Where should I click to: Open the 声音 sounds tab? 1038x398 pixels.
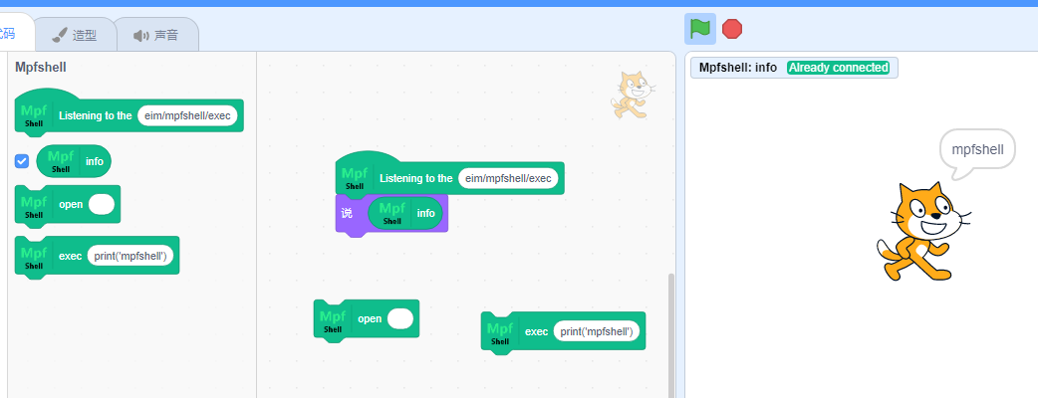click(156, 35)
